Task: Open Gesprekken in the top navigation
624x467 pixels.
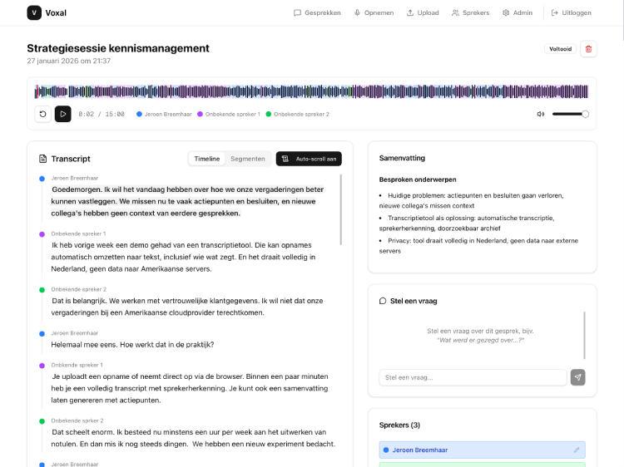Action: coord(317,12)
